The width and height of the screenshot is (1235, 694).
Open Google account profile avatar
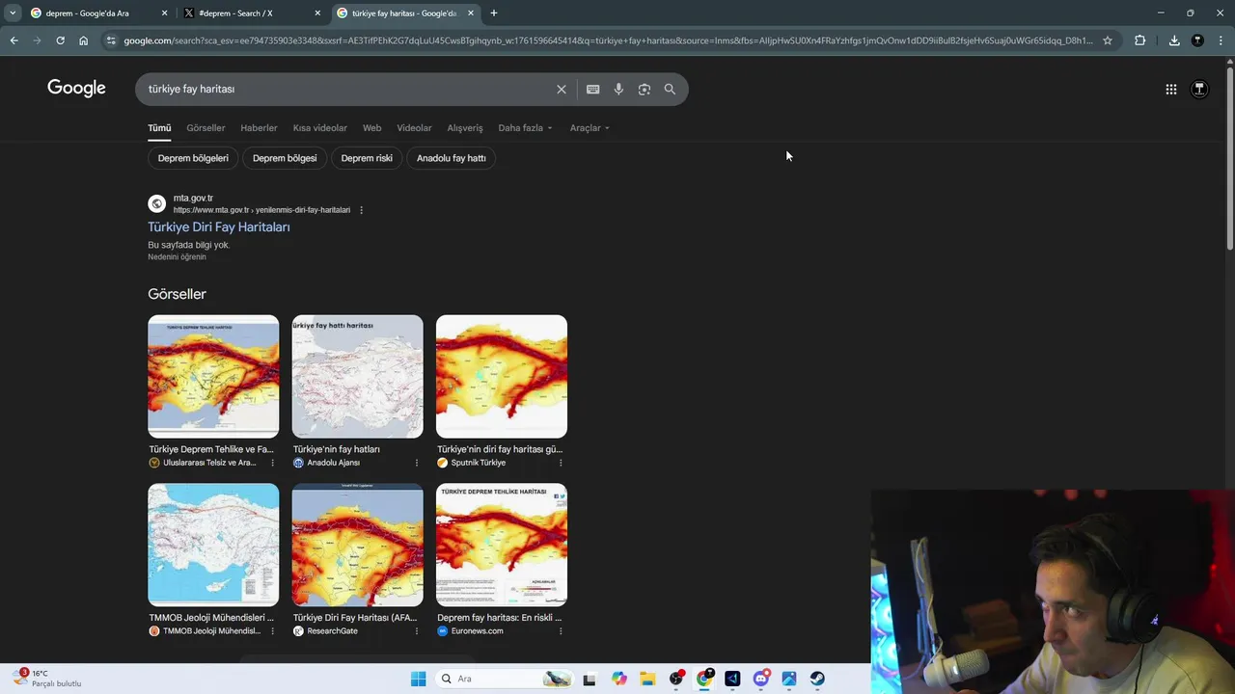1199,89
